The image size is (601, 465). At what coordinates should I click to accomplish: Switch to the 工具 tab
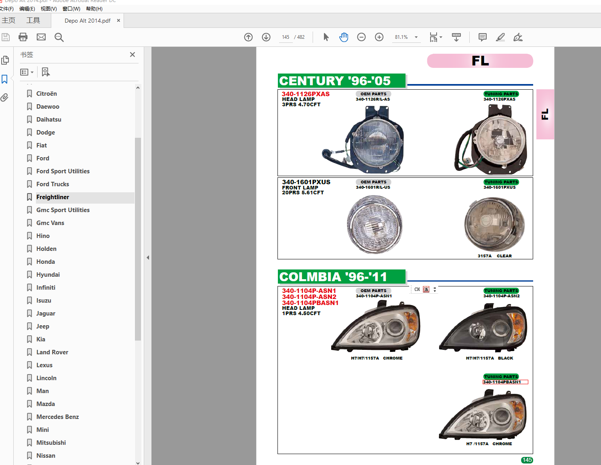click(33, 20)
